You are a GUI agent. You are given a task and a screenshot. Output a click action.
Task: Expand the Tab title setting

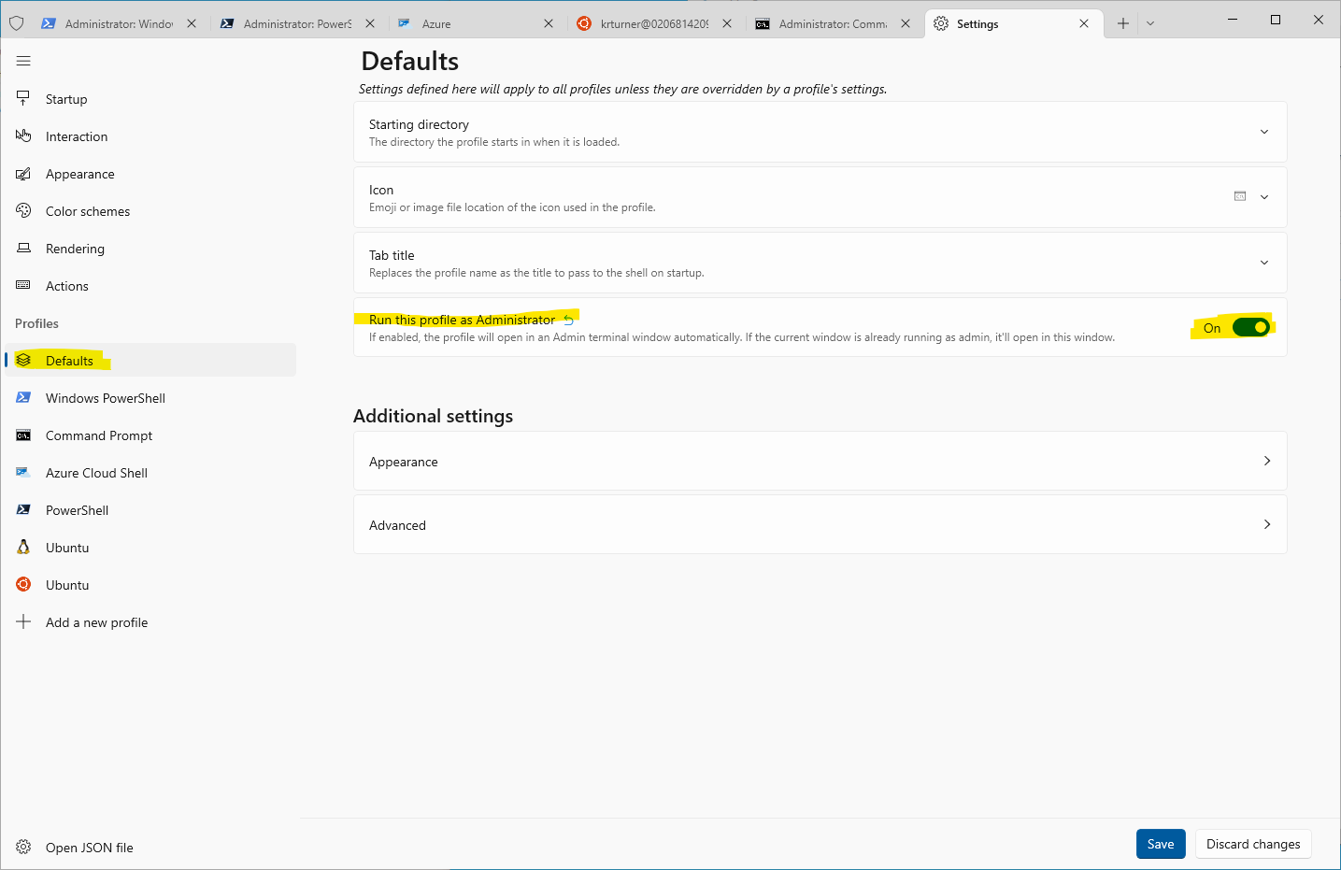1263,263
